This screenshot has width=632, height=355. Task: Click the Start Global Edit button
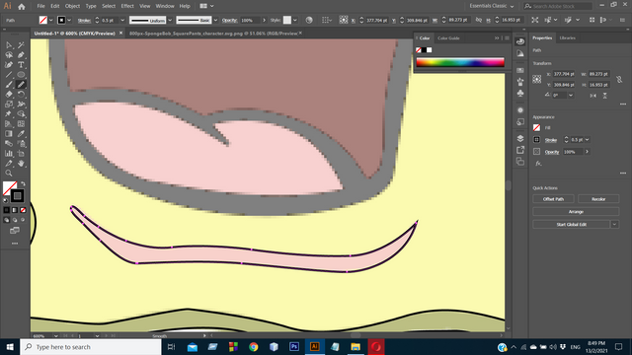click(572, 224)
